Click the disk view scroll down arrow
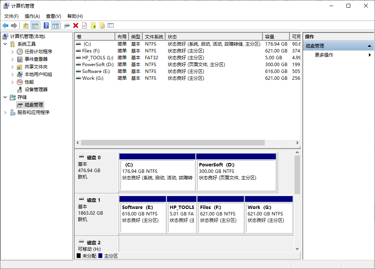 (297, 249)
